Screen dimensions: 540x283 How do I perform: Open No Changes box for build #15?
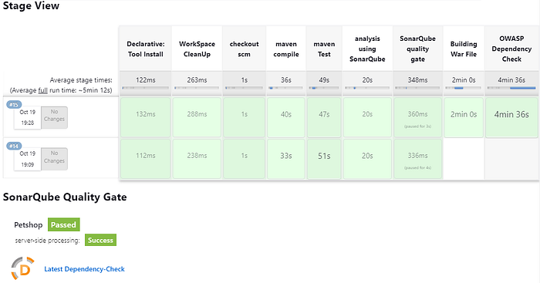(x=55, y=117)
